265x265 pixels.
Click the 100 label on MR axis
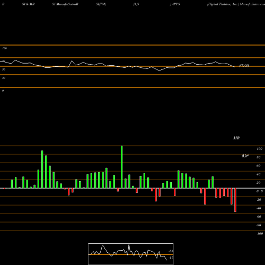click(259, 149)
